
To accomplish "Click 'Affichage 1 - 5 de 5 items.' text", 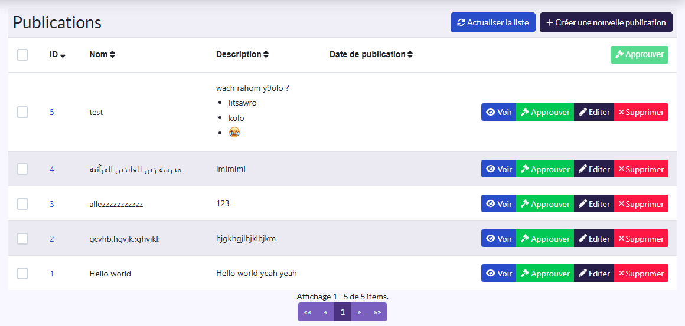I will pos(342,297).
